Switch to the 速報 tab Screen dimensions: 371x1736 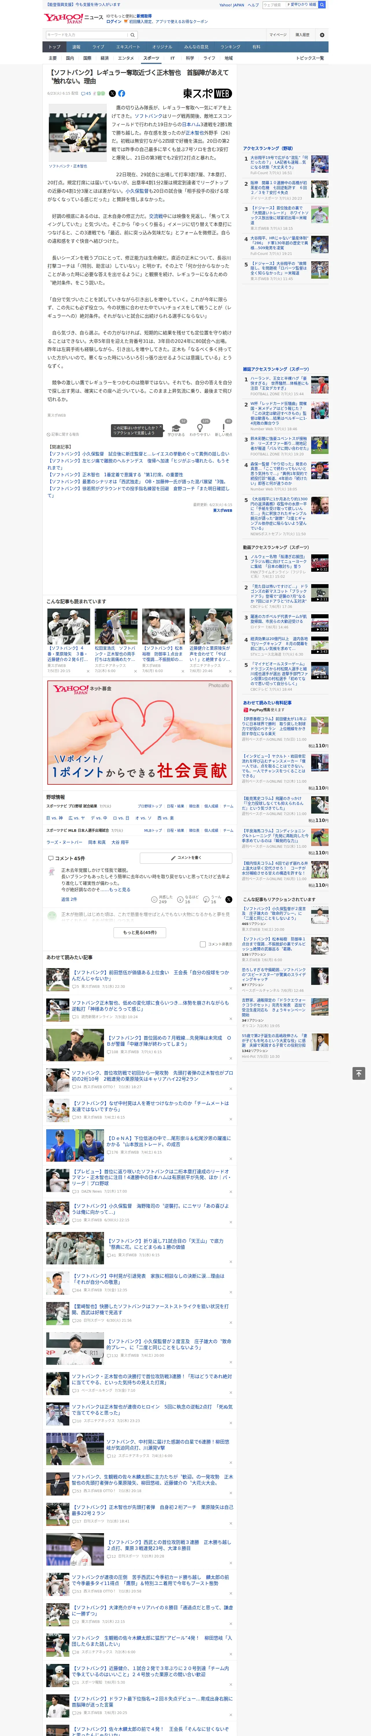[76, 47]
